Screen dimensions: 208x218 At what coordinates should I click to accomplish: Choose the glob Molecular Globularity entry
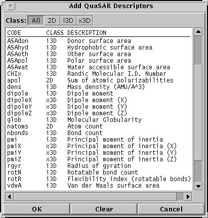pyautogui.click(x=99, y=120)
